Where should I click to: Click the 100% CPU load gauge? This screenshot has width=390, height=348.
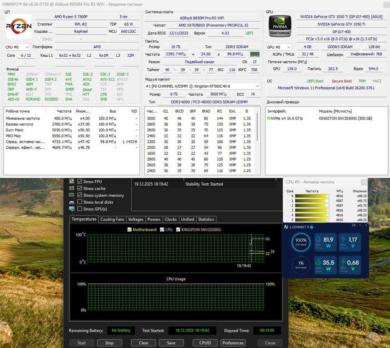(301, 242)
